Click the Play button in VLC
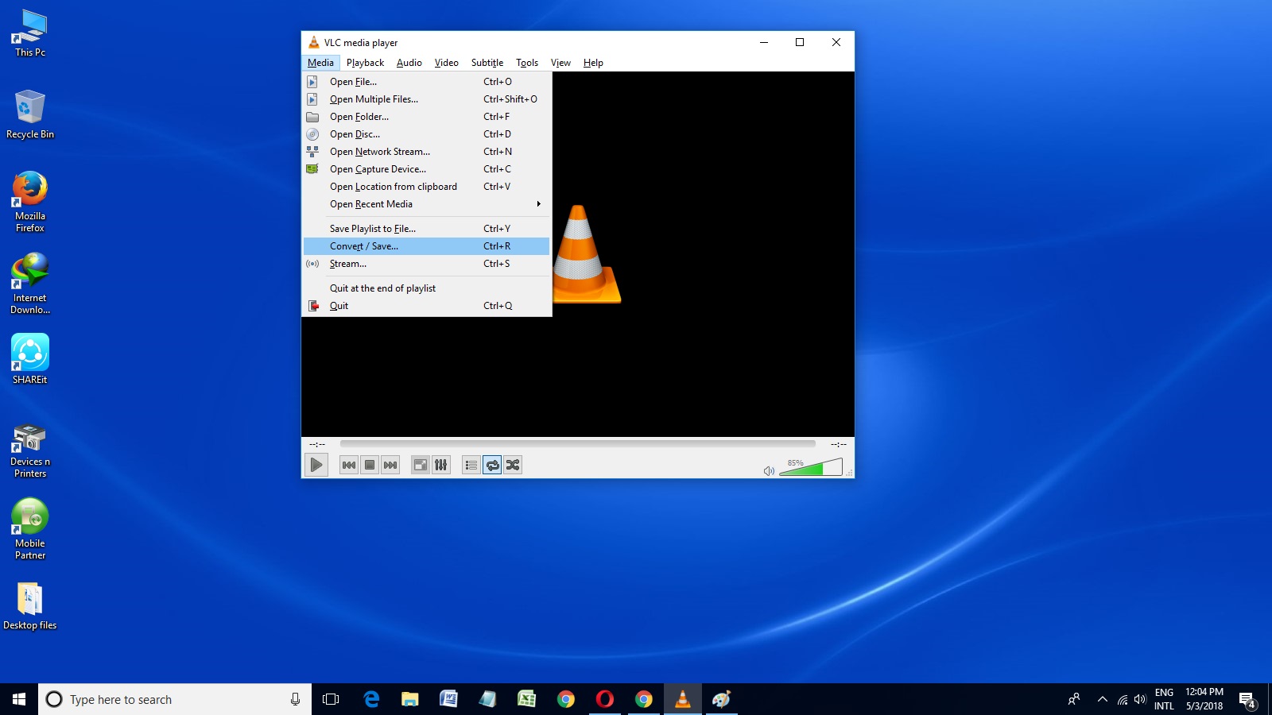The height and width of the screenshot is (715, 1272). click(316, 465)
